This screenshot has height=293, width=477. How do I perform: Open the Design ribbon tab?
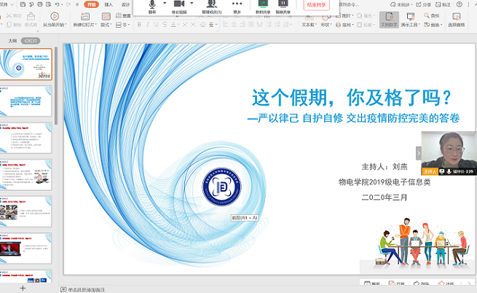[125, 4]
